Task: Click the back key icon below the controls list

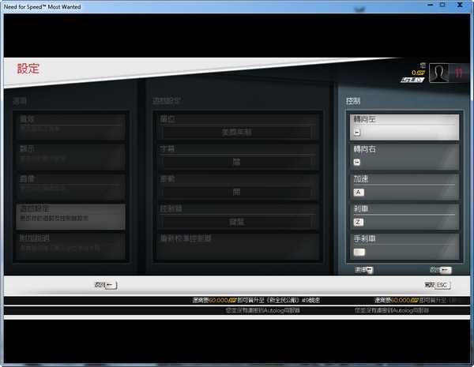Action: click(446, 270)
